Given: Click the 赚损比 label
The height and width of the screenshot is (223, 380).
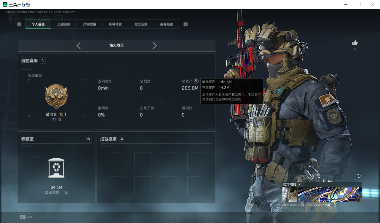Looking at the screenshot, I should pyautogui.click(x=187, y=108).
